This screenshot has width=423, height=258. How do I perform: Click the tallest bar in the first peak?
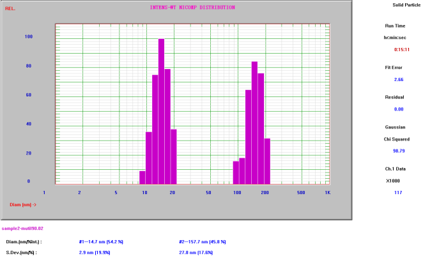click(x=161, y=112)
